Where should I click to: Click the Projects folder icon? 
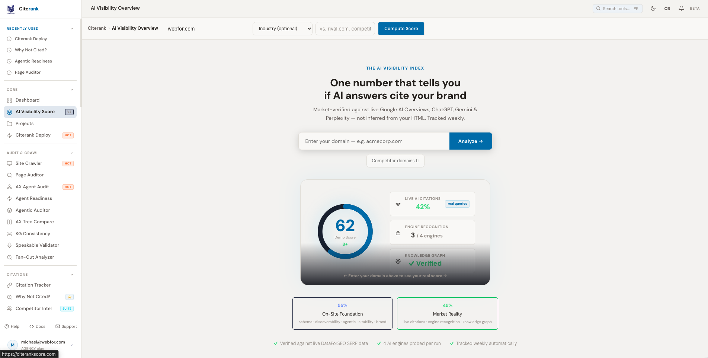tap(10, 124)
